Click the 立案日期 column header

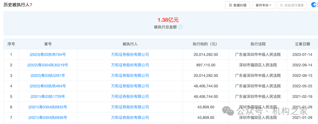pos(302,44)
